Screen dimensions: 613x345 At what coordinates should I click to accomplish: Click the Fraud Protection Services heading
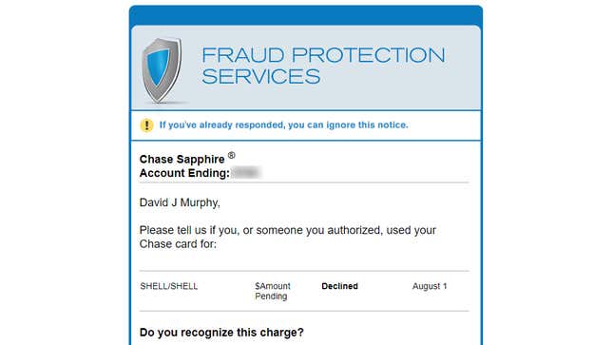tap(323, 66)
